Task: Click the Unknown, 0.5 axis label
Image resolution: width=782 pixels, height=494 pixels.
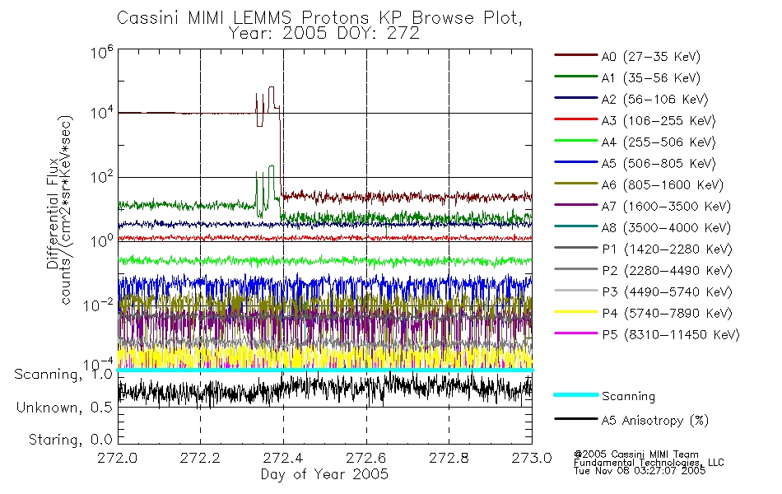Action: [65, 408]
